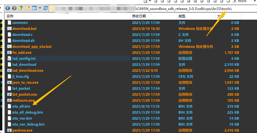
Task: Select the download.bat file name
Action: [24, 28]
